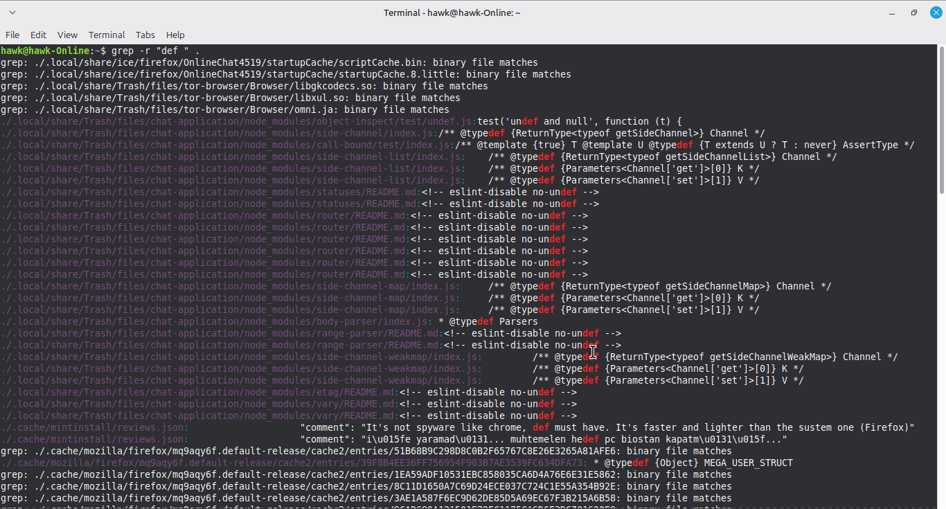Click the MEGA_USER_STRUCT typedef result line
The width and height of the screenshot is (946, 509).
click(396, 463)
